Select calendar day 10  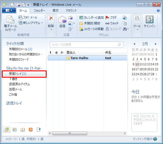point(137,64)
